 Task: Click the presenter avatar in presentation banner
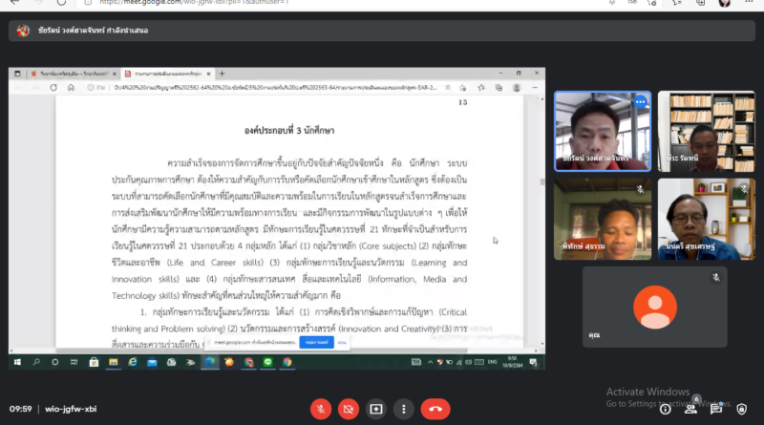[x=23, y=31]
